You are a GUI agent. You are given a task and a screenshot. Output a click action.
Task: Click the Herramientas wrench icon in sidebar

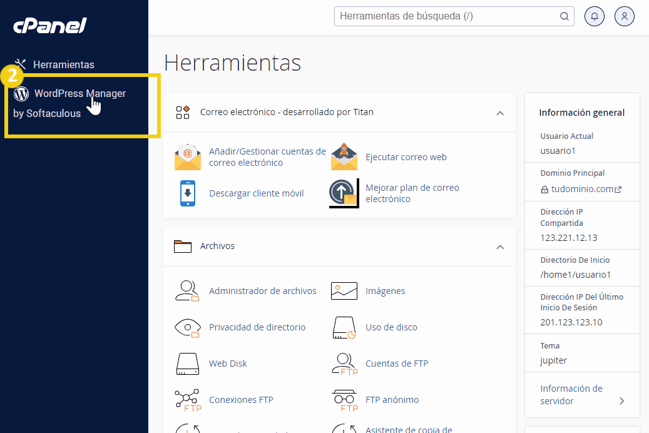tap(21, 64)
